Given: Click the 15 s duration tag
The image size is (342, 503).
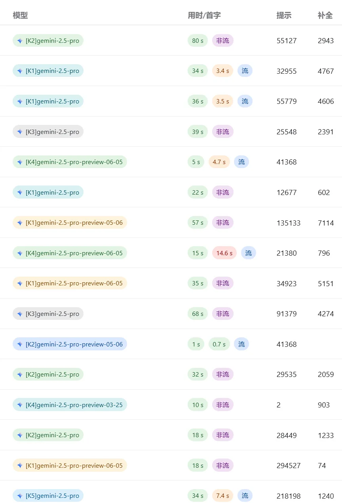Looking at the screenshot, I should (x=198, y=253).
